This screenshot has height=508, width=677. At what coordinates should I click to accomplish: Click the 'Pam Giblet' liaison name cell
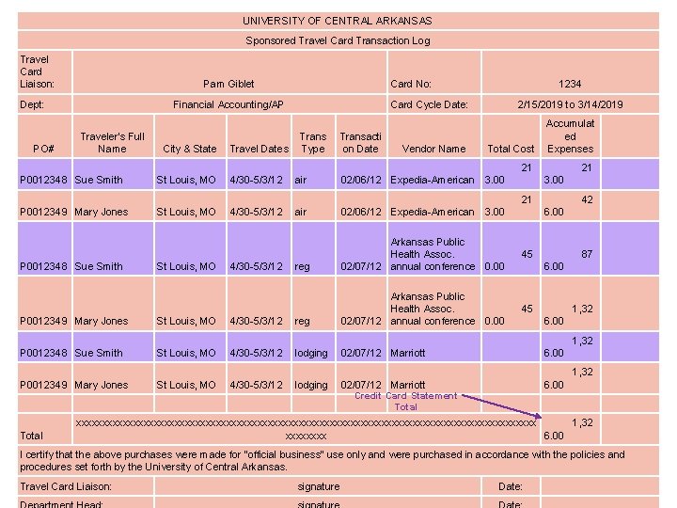(229, 72)
